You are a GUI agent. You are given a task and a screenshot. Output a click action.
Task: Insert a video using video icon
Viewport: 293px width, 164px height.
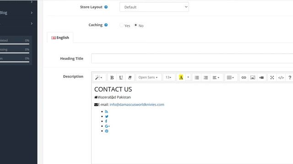(261, 77)
